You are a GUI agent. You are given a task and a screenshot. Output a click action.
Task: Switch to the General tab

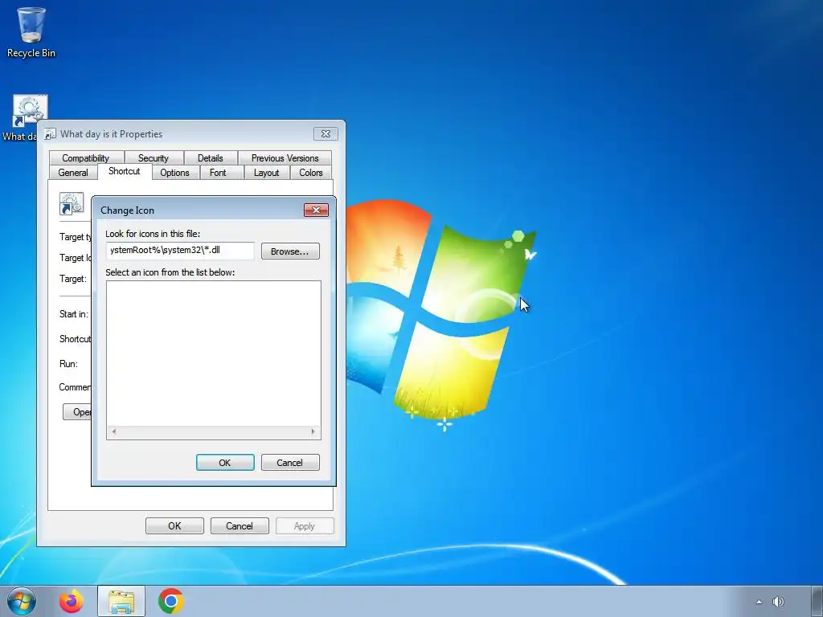[73, 173]
